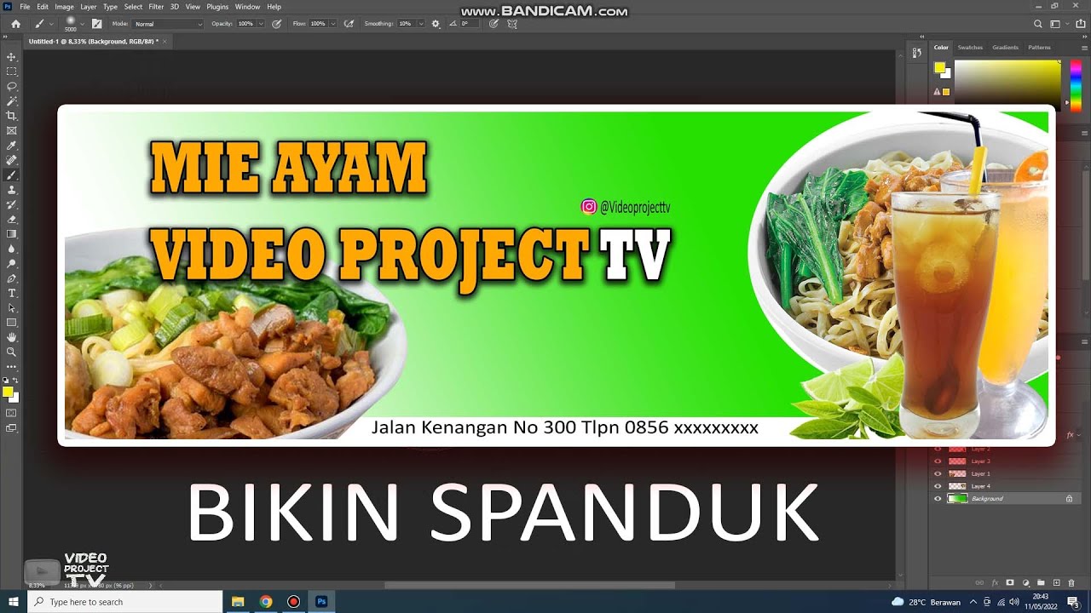Select the Eraser tool
The image size is (1091, 613).
point(11,219)
